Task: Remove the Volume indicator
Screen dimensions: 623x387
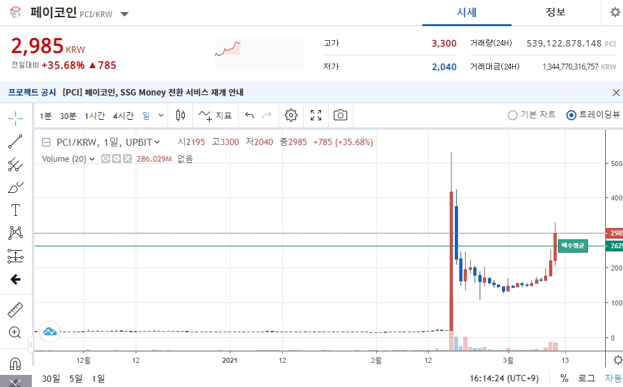Action: (127, 158)
